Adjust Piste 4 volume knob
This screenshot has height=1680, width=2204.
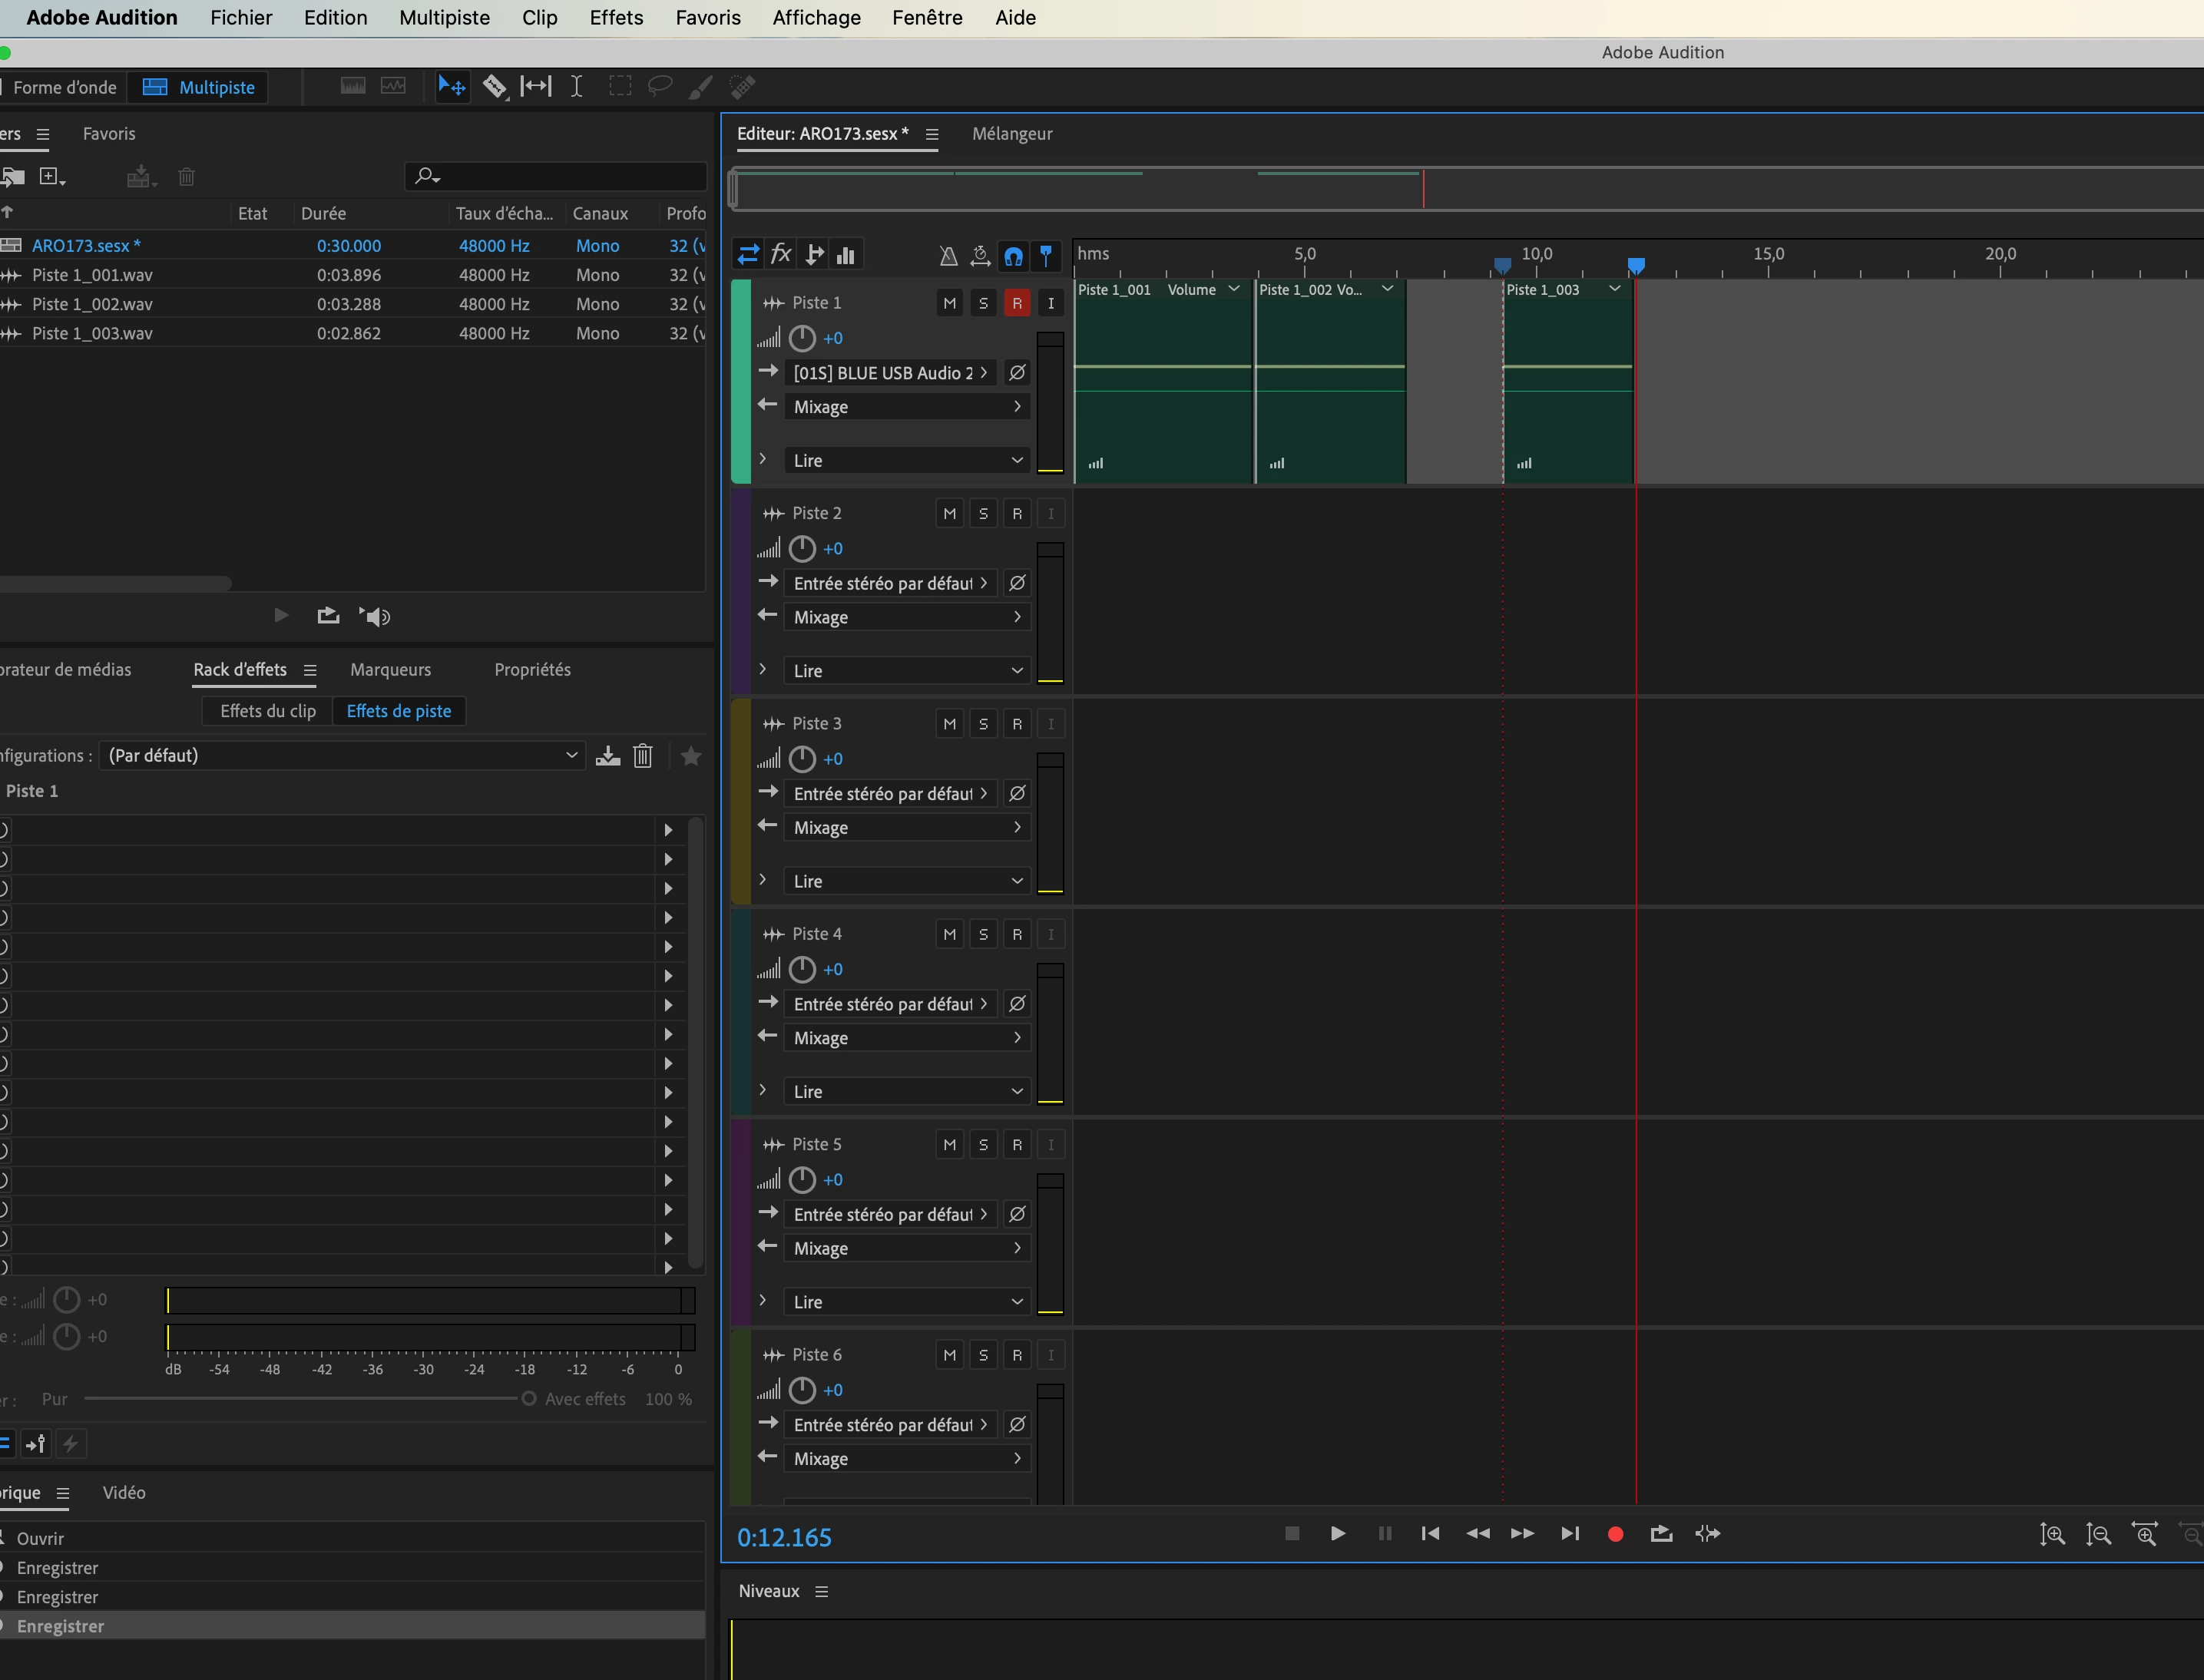[802, 970]
